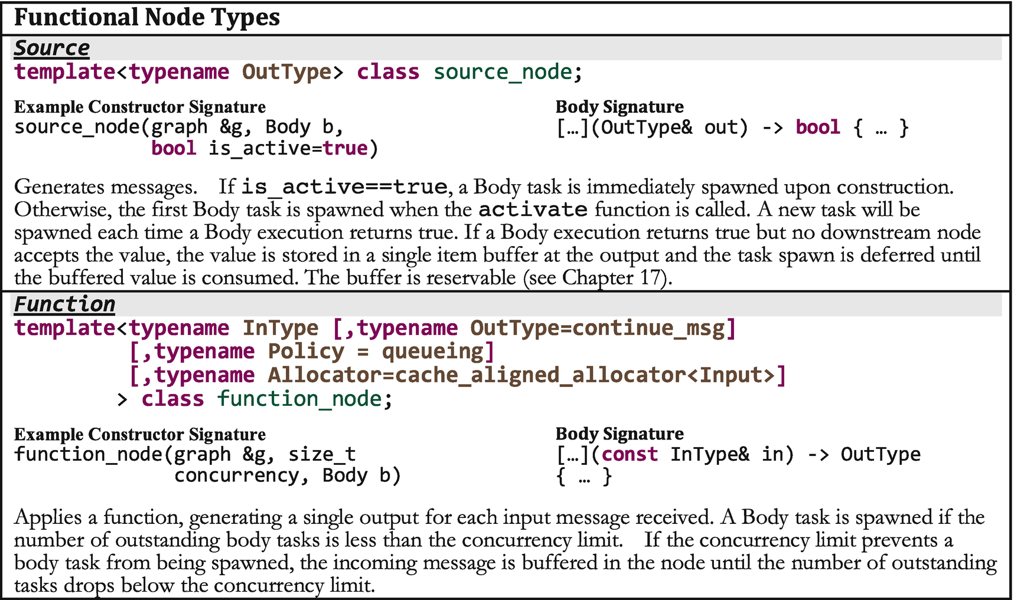Click the Source section's "Example Constructor Signature" label
The image size is (1014, 600).
[140, 107]
